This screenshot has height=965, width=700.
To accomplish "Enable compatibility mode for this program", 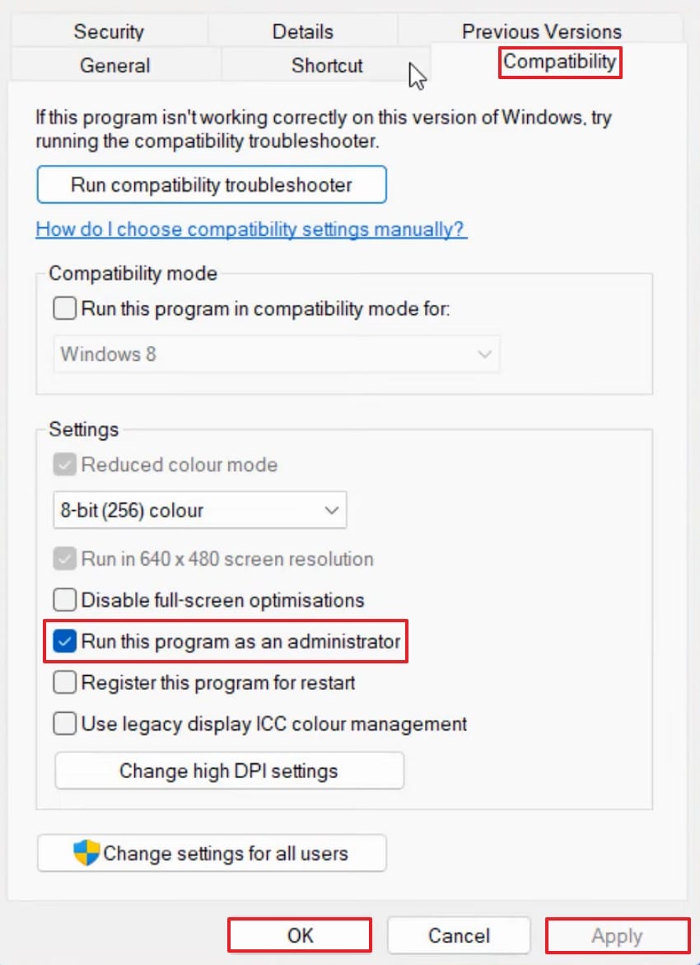I will pyautogui.click(x=63, y=307).
